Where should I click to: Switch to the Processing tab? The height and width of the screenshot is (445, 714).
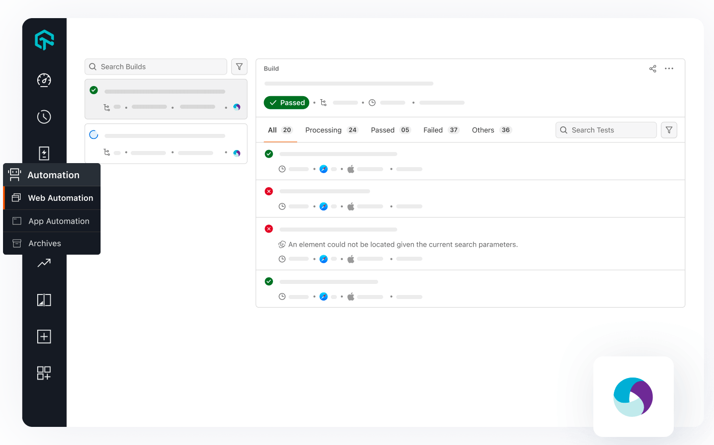(331, 130)
